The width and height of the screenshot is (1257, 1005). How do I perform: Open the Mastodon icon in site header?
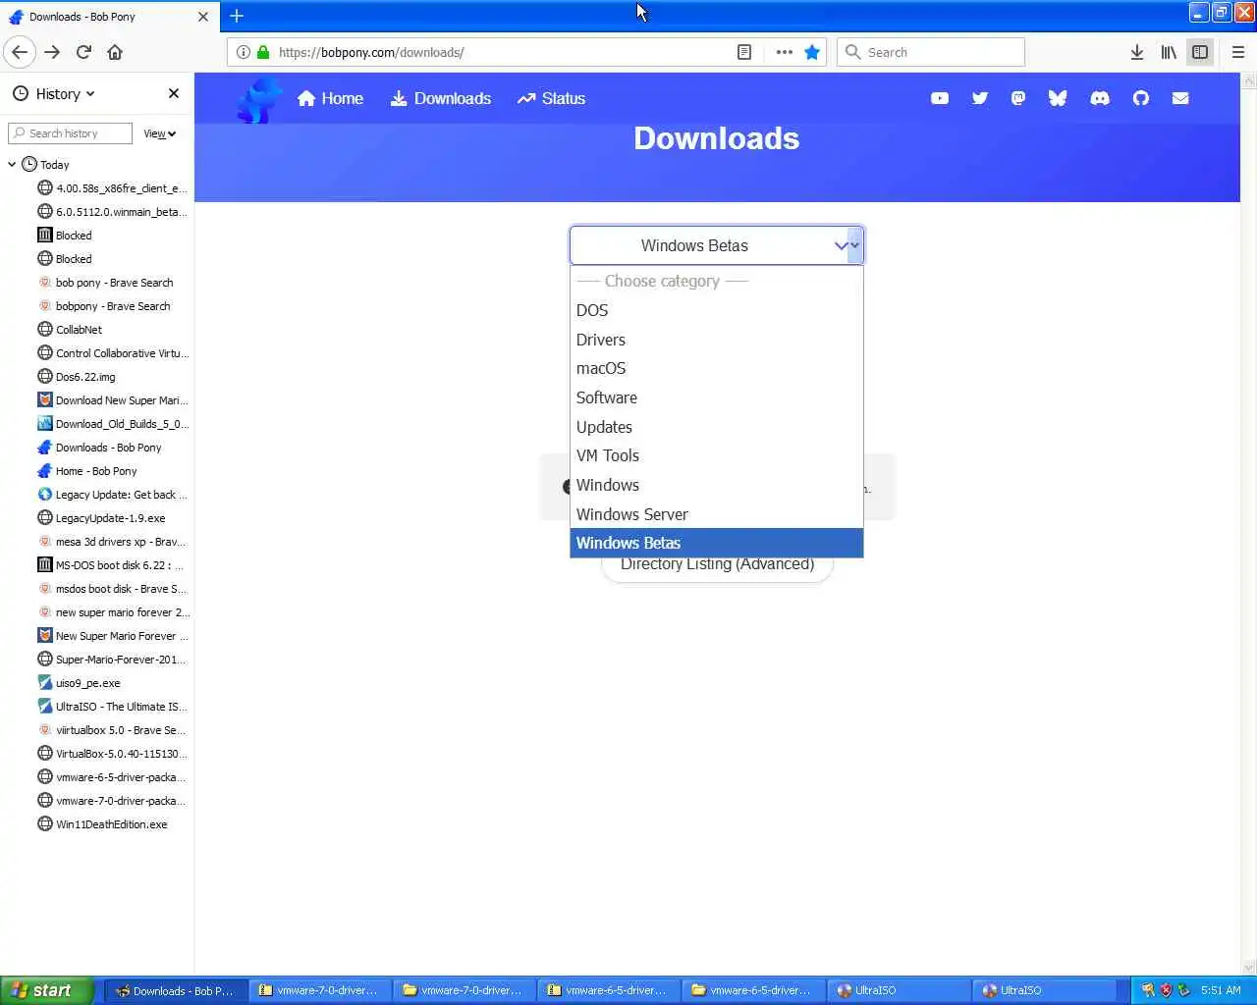pyautogui.click(x=1018, y=98)
